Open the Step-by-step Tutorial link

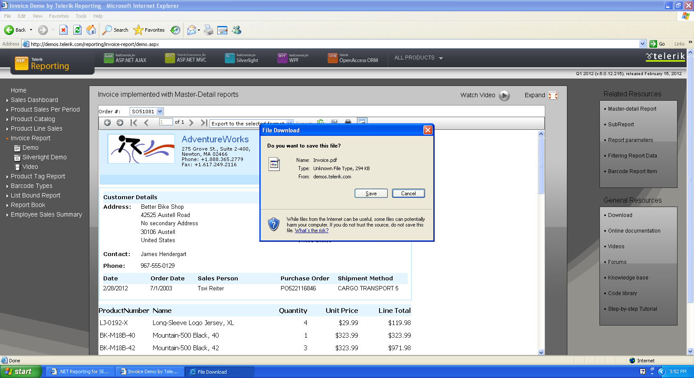coord(632,309)
